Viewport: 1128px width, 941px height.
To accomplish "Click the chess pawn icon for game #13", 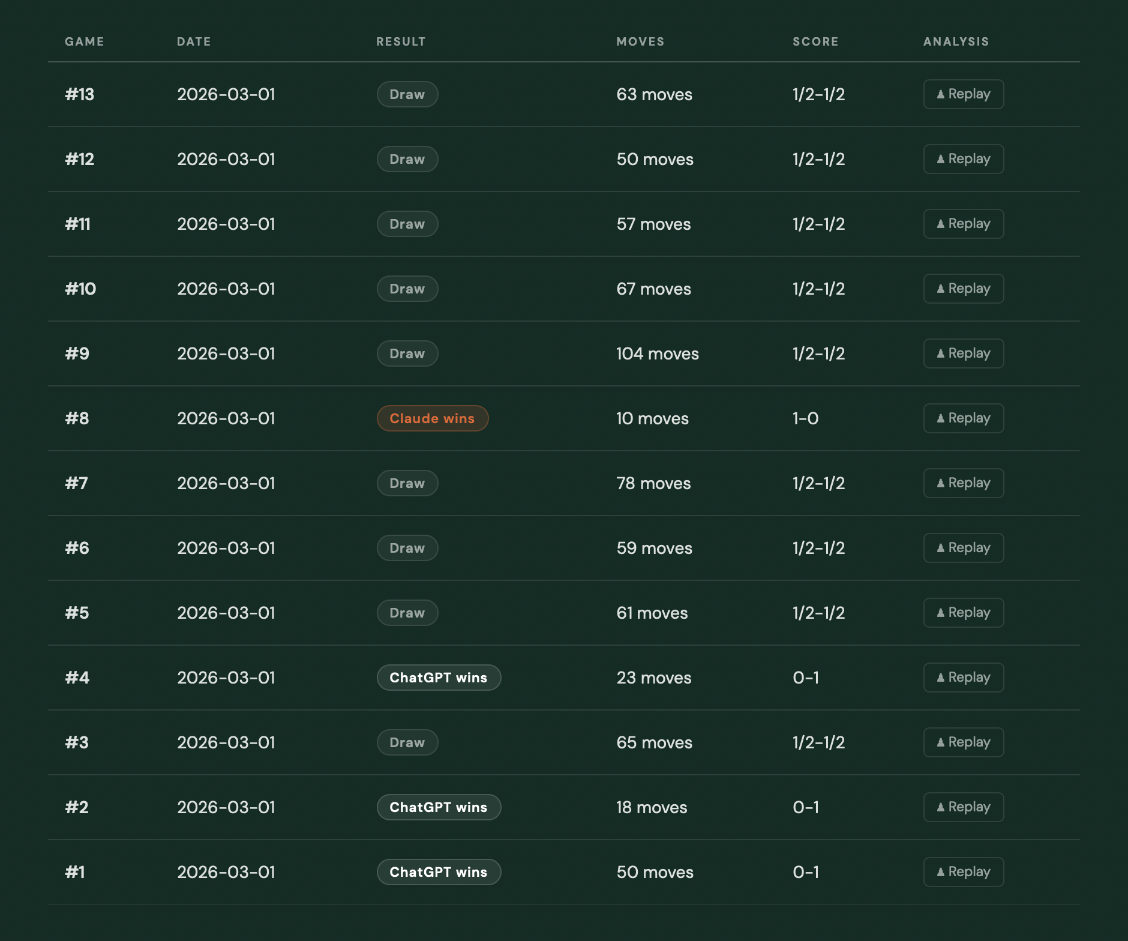I will (x=940, y=94).
